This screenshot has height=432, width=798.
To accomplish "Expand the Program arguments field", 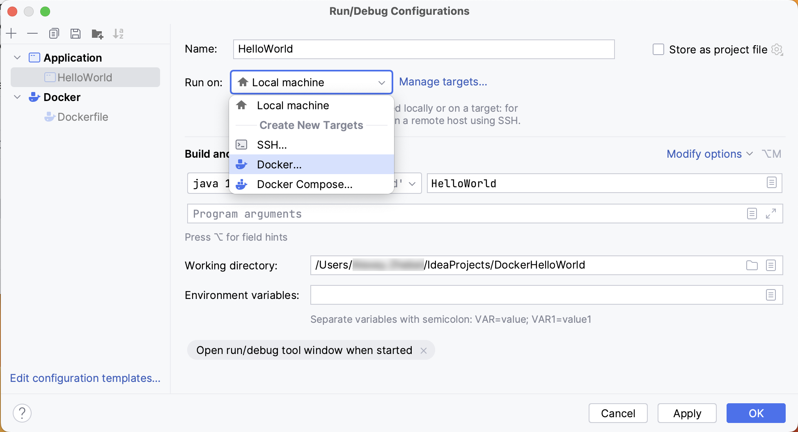I will point(772,214).
